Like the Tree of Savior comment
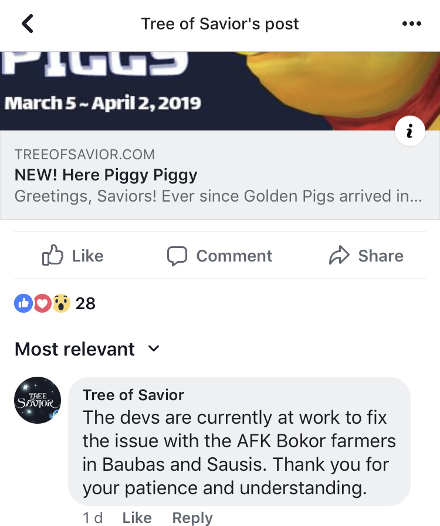This screenshot has height=526, width=440. click(x=137, y=517)
